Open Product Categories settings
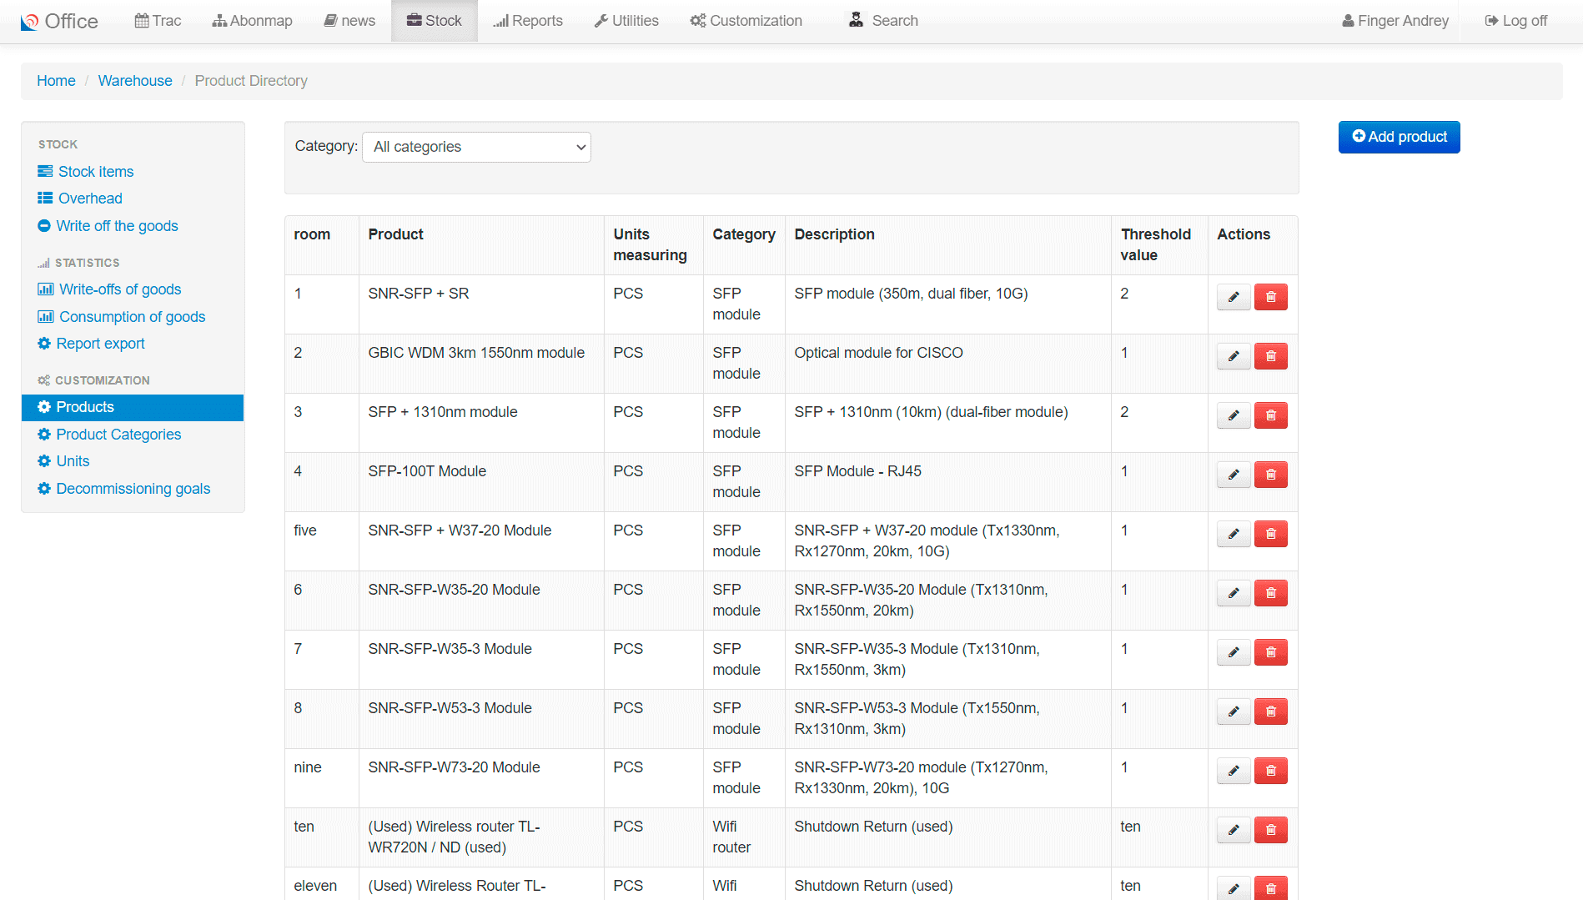The image size is (1583, 900). point(109,435)
